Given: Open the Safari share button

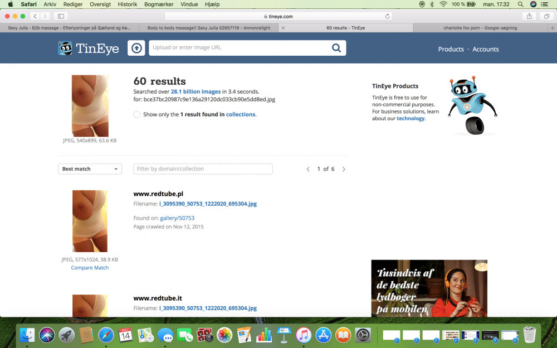Looking at the screenshot, I should (529, 16).
